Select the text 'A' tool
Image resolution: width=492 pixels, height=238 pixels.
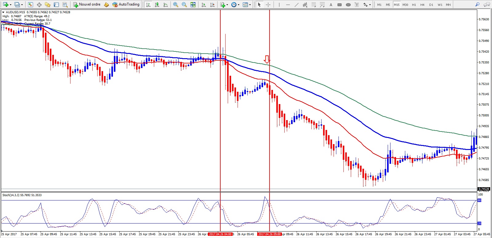(x=331, y=5)
